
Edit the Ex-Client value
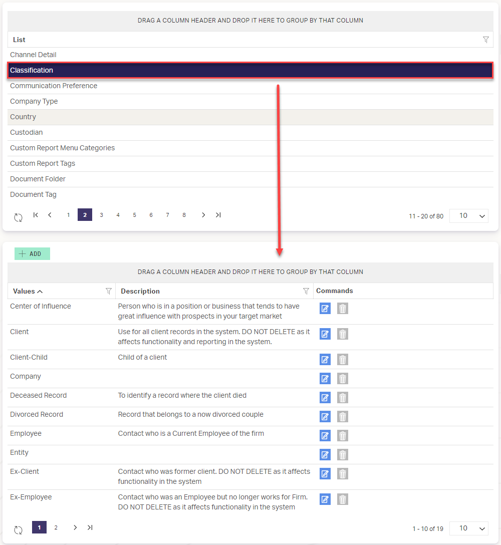[x=325, y=474]
